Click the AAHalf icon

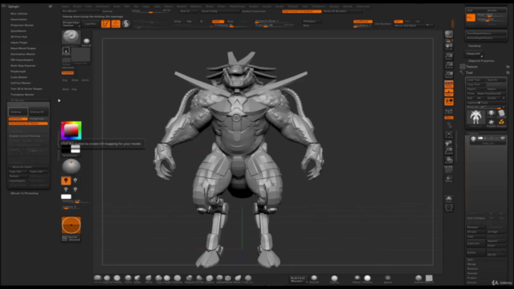coord(449,75)
